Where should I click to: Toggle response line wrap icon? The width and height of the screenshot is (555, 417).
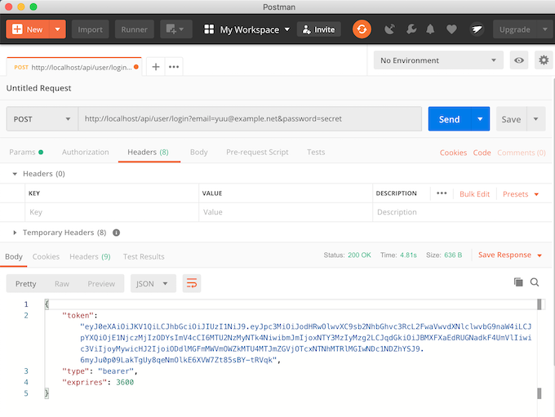192,283
